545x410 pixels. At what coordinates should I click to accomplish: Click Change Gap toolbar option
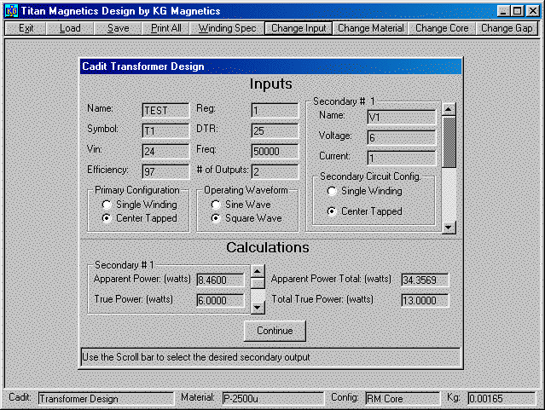click(x=507, y=28)
